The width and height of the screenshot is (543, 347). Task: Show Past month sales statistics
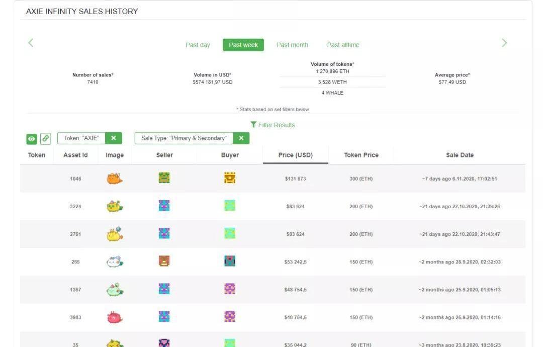coord(292,45)
